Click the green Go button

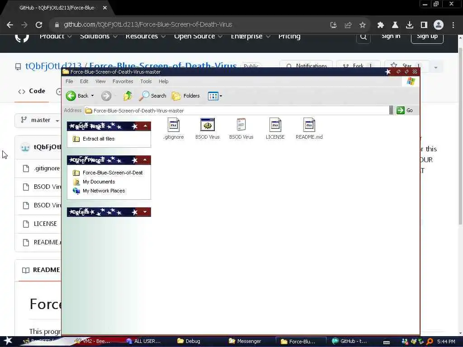click(405, 110)
